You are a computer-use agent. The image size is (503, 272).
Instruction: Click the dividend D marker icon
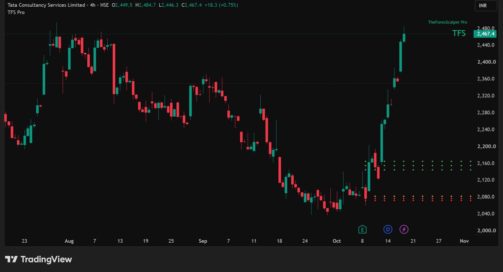pyautogui.click(x=388, y=229)
